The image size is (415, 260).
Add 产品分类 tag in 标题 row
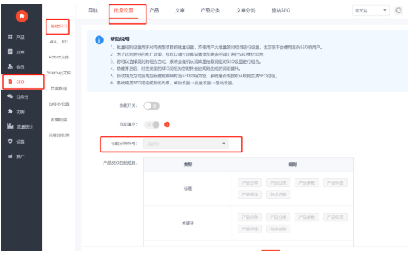pyautogui.click(x=278, y=183)
